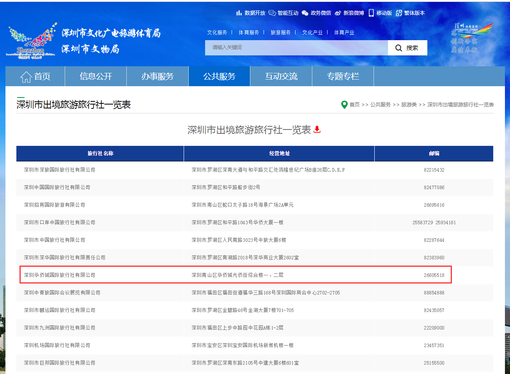Click the magnifier search icon
The image size is (510, 374).
point(398,48)
